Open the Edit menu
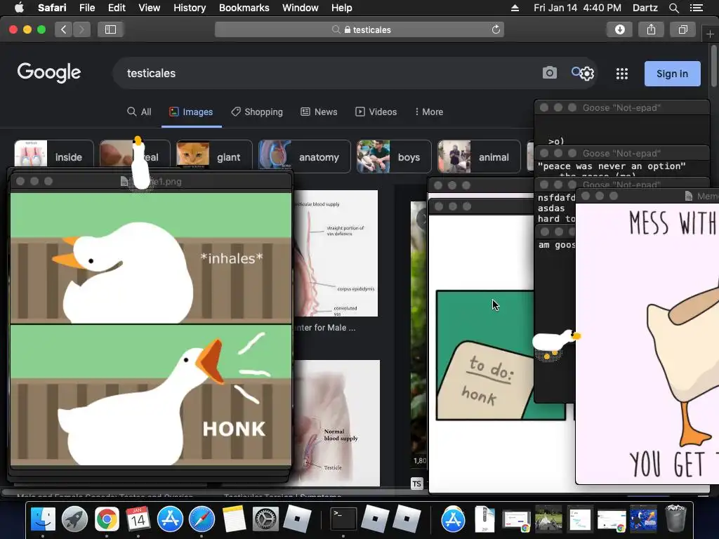This screenshot has width=719, height=539. [x=117, y=8]
